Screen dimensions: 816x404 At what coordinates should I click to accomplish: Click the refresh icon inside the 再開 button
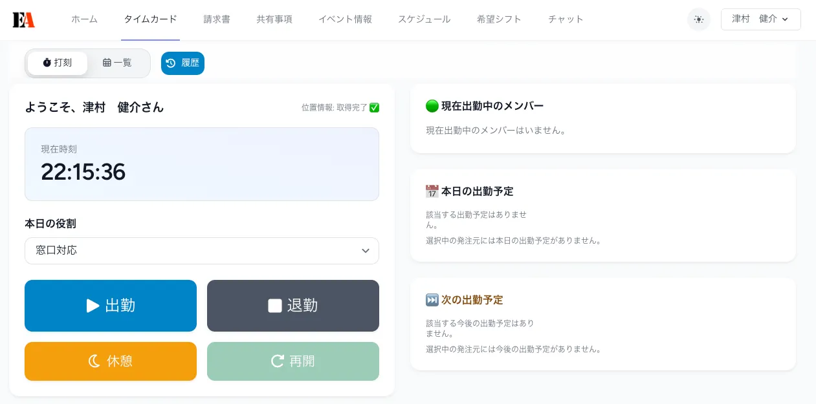point(278,361)
